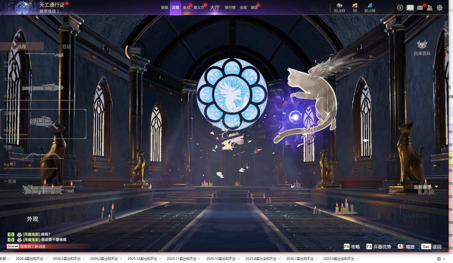Open the friends list icon

tap(429, 8)
